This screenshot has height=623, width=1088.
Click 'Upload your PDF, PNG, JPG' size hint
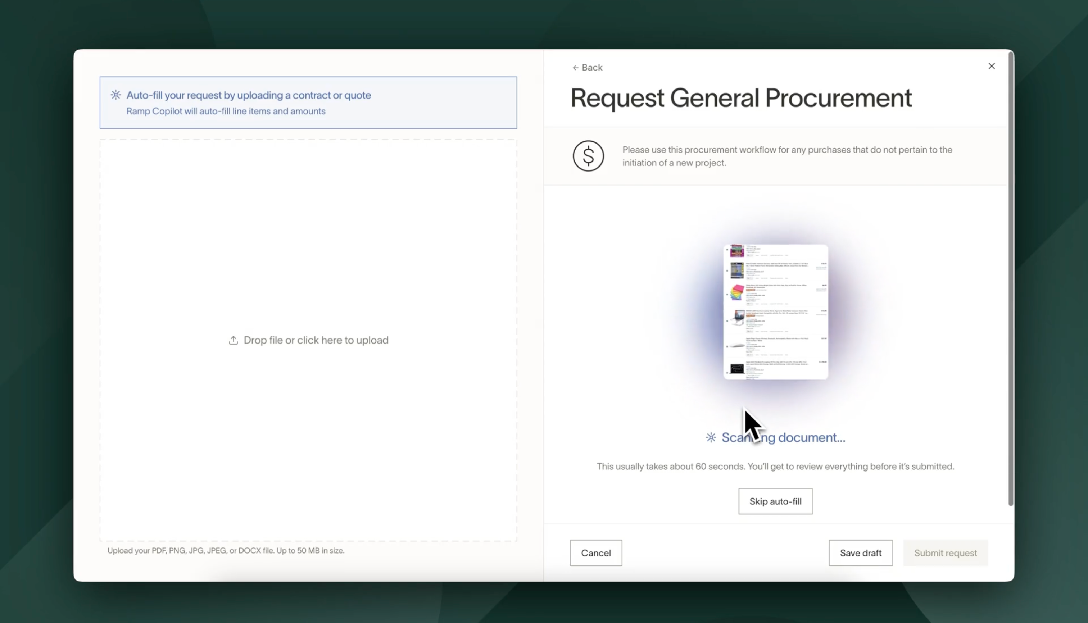[x=226, y=551]
